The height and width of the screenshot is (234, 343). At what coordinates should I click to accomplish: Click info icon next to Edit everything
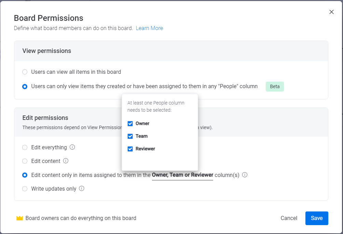click(x=72, y=147)
